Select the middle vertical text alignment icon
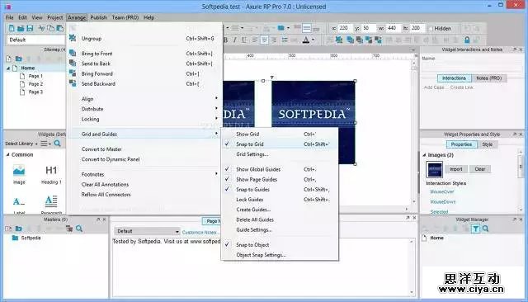The image size is (528, 302). [x=306, y=28]
